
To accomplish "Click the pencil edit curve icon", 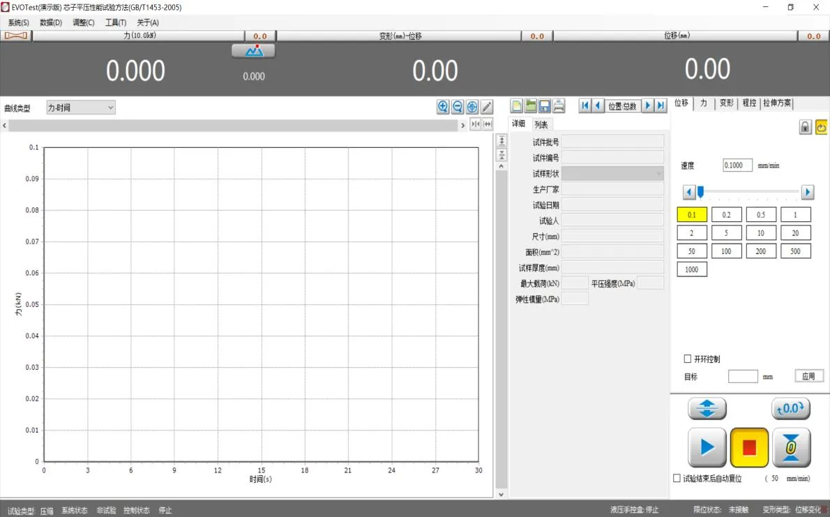I will 487,107.
